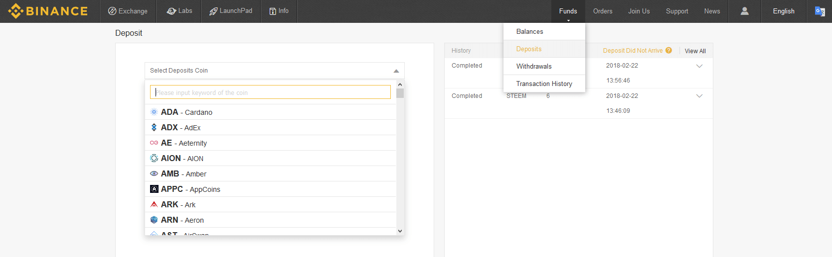Focus the coin keyword search field

point(270,92)
